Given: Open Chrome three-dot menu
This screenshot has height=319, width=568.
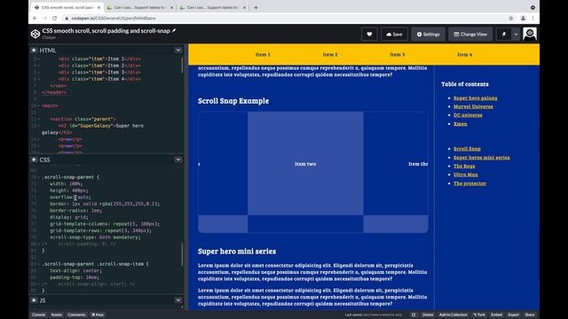Looking at the screenshot, I should pos(532,18).
